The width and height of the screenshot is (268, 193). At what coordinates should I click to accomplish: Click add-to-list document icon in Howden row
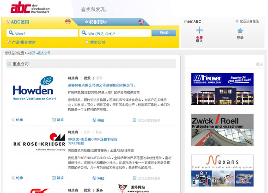tap(134, 120)
